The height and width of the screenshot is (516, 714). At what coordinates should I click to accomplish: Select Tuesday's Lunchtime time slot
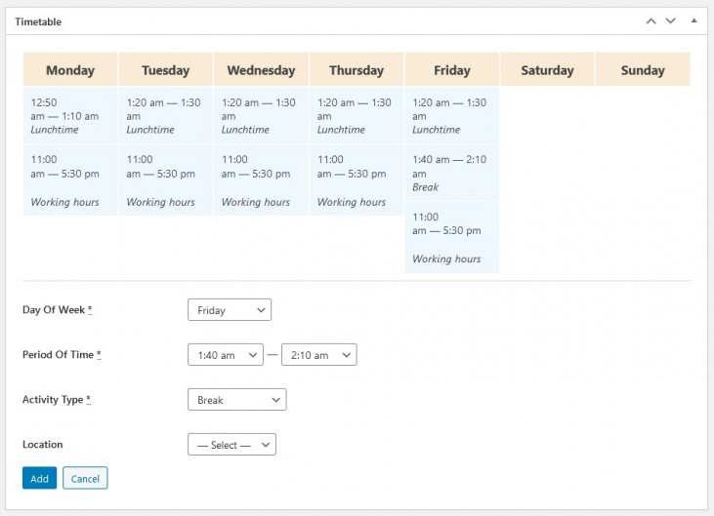(x=165, y=115)
